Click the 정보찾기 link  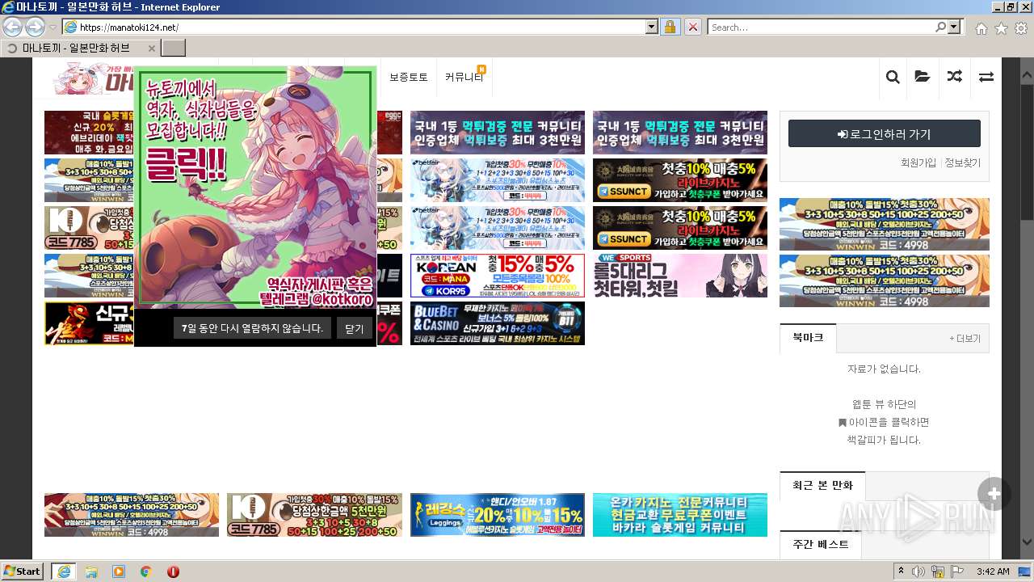point(963,162)
